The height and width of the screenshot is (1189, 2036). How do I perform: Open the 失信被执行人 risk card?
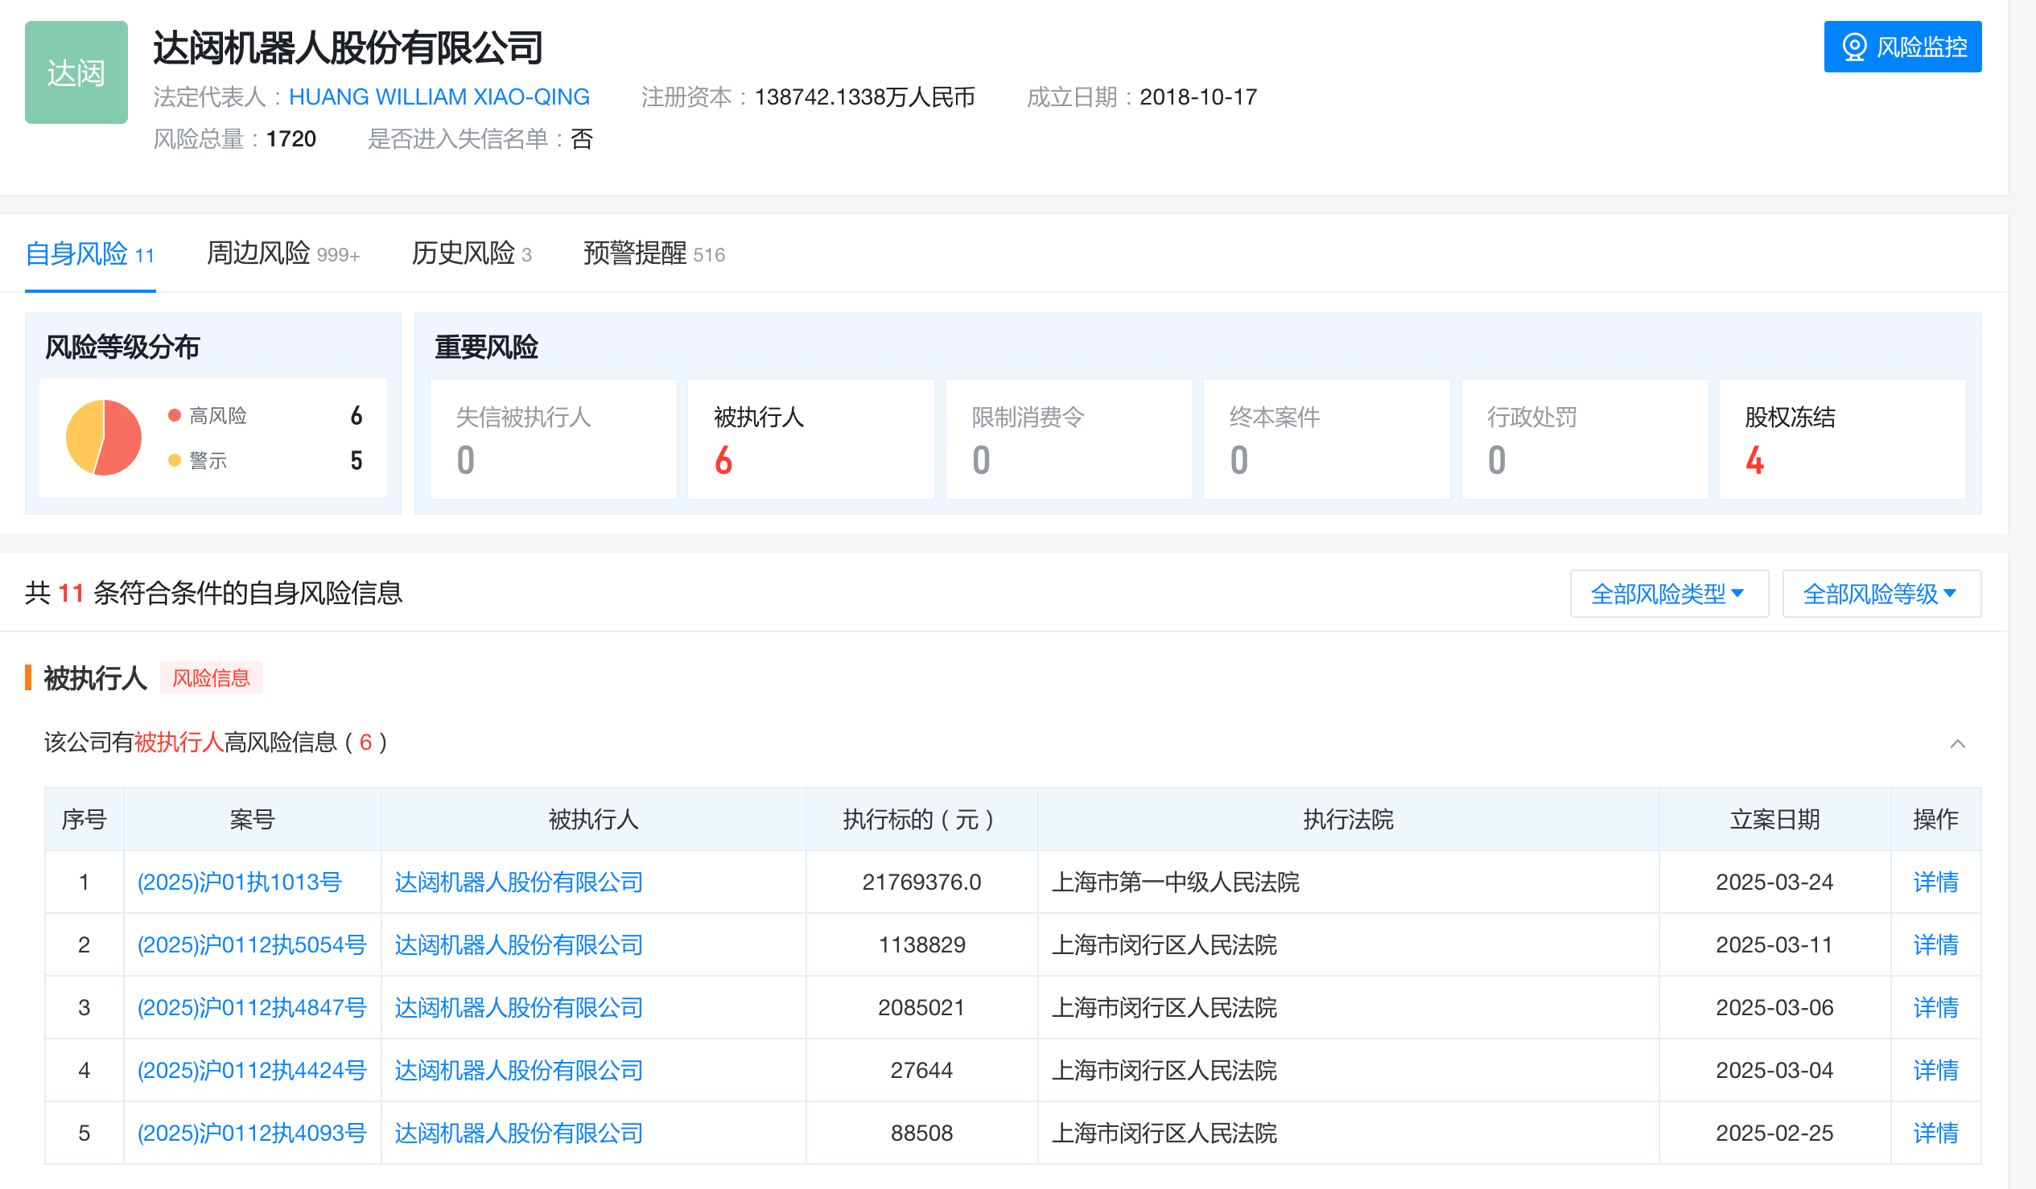pos(554,438)
